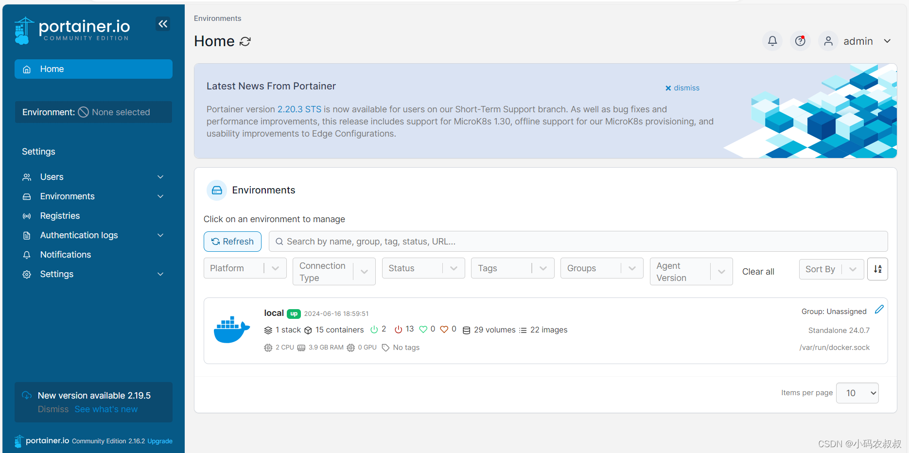Dismiss the new version notice
This screenshot has width=909, height=453.
[x=53, y=409]
